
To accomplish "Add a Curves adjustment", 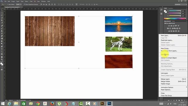I will 174,26.
